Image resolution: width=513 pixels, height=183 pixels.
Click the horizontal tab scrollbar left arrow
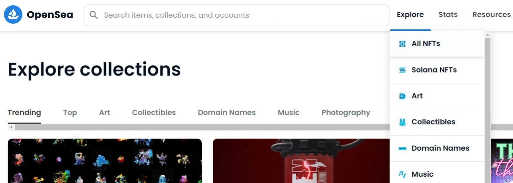tap(11, 128)
